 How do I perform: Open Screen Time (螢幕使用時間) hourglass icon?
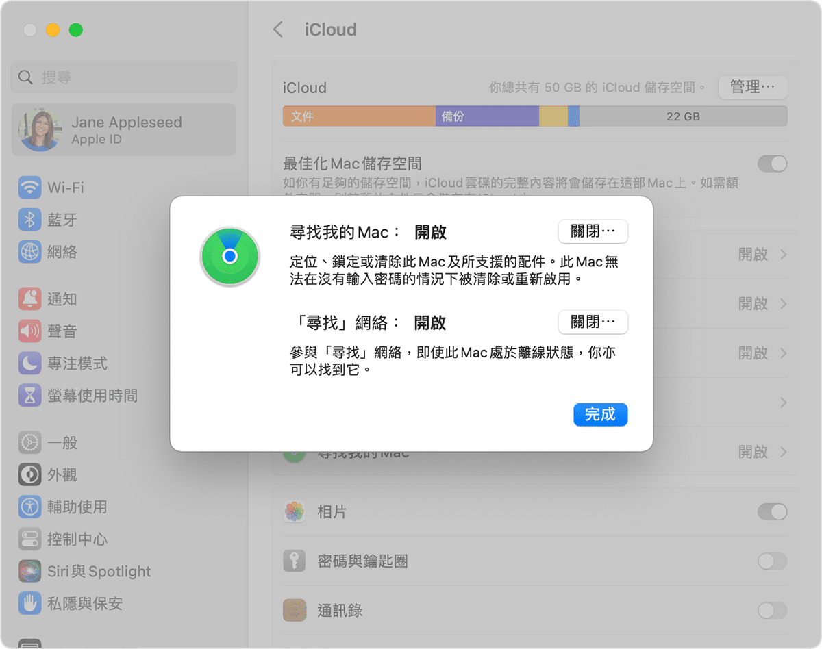(x=29, y=396)
